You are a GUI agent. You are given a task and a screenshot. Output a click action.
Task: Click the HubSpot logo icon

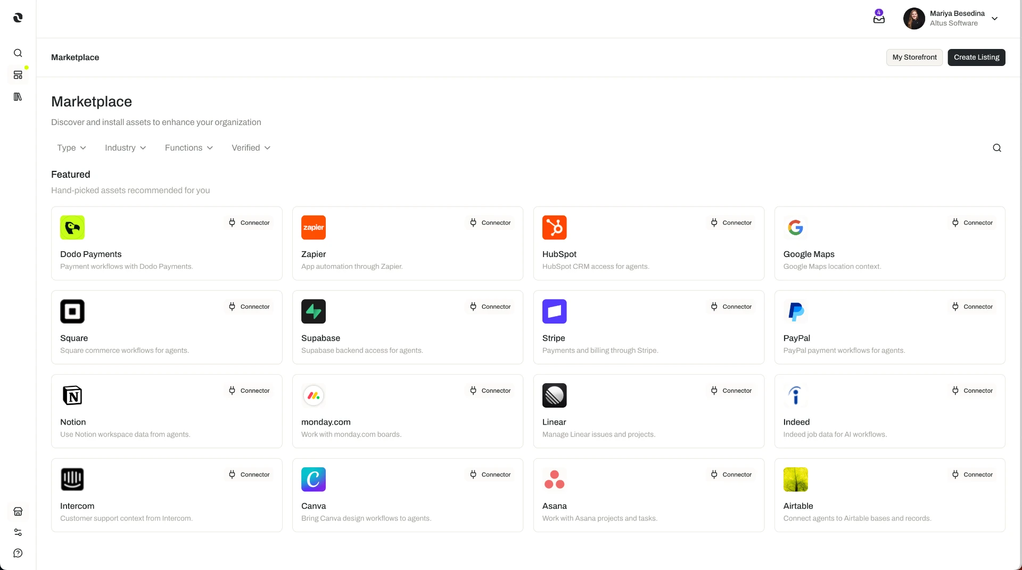pyautogui.click(x=555, y=228)
